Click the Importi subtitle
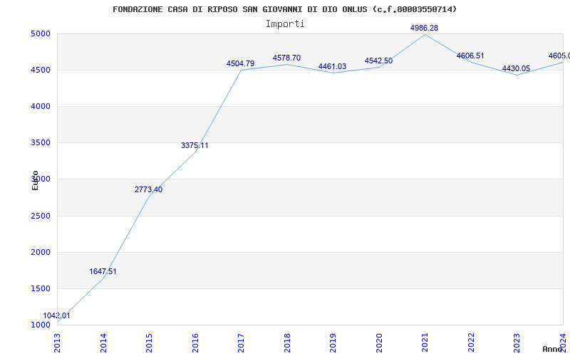 (285, 24)
